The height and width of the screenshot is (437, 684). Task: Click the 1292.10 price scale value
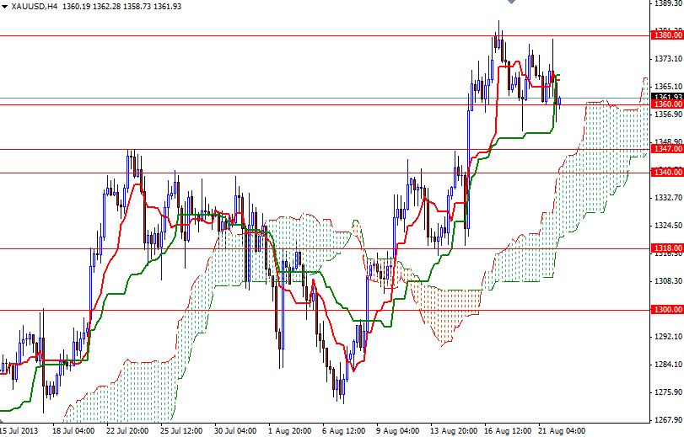pyautogui.click(x=669, y=337)
